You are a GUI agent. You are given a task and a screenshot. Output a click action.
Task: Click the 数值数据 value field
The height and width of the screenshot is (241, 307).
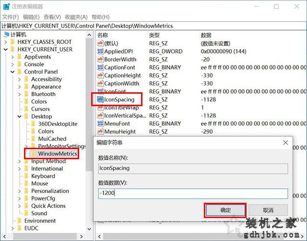[193, 193]
